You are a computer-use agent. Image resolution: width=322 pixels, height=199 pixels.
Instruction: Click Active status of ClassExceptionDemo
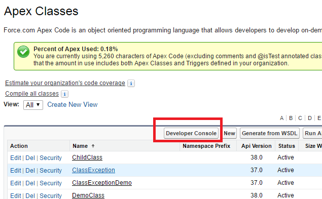pyautogui.click(x=285, y=183)
